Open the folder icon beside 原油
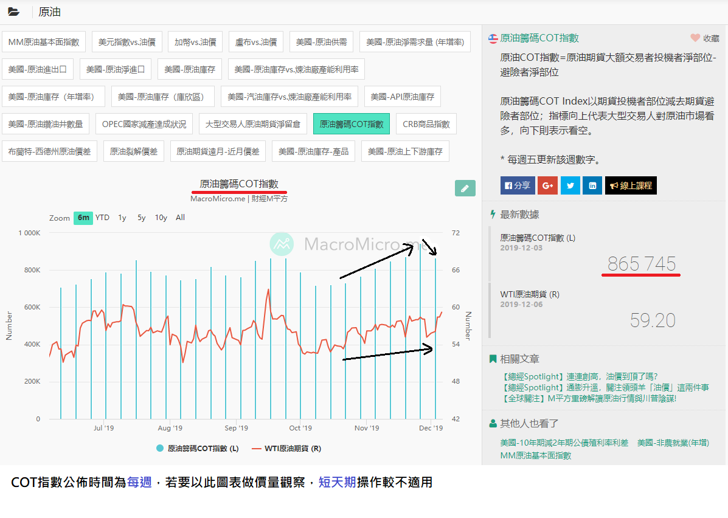 coord(13,12)
